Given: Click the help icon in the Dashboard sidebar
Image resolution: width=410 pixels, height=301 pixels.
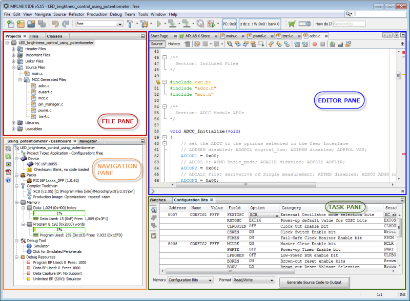Looking at the screenshot, I should [x=8, y=180].
